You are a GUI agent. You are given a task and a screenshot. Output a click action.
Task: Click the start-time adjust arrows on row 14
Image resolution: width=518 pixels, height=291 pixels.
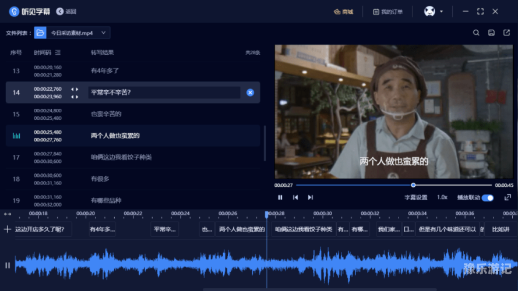75,89
